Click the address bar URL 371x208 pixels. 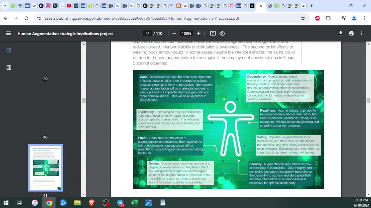click(142, 18)
